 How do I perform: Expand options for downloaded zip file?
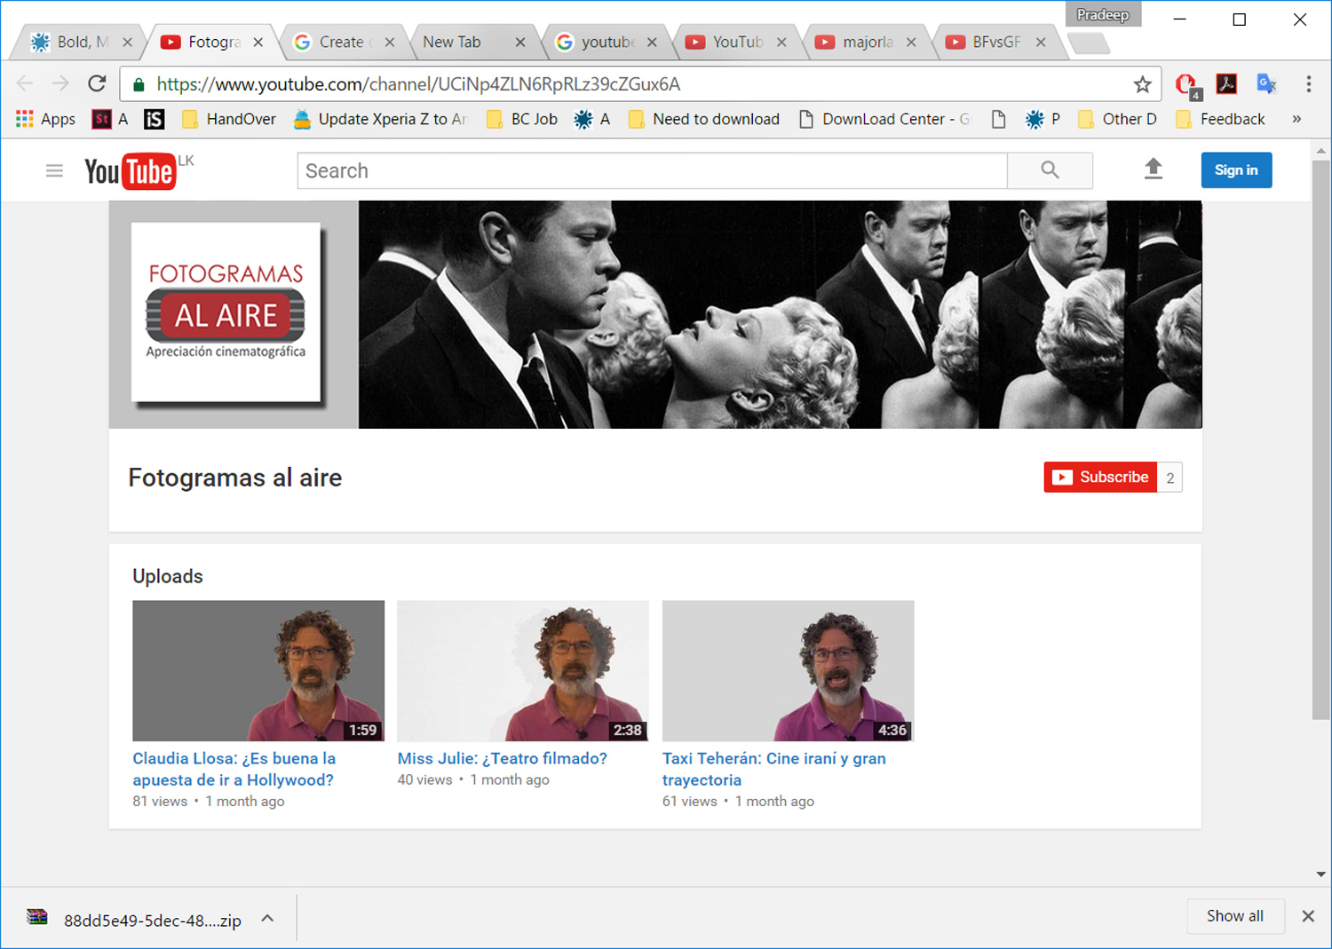click(267, 919)
